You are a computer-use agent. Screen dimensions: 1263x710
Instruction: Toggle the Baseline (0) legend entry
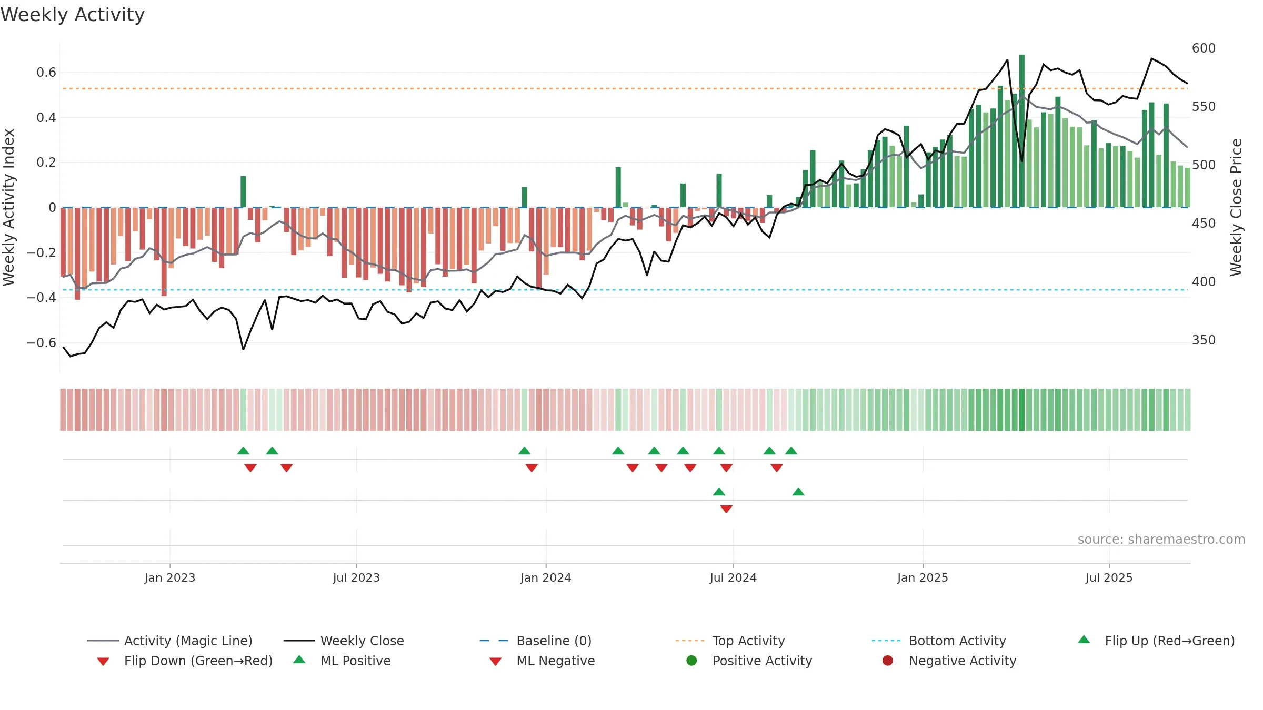pyautogui.click(x=536, y=641)
